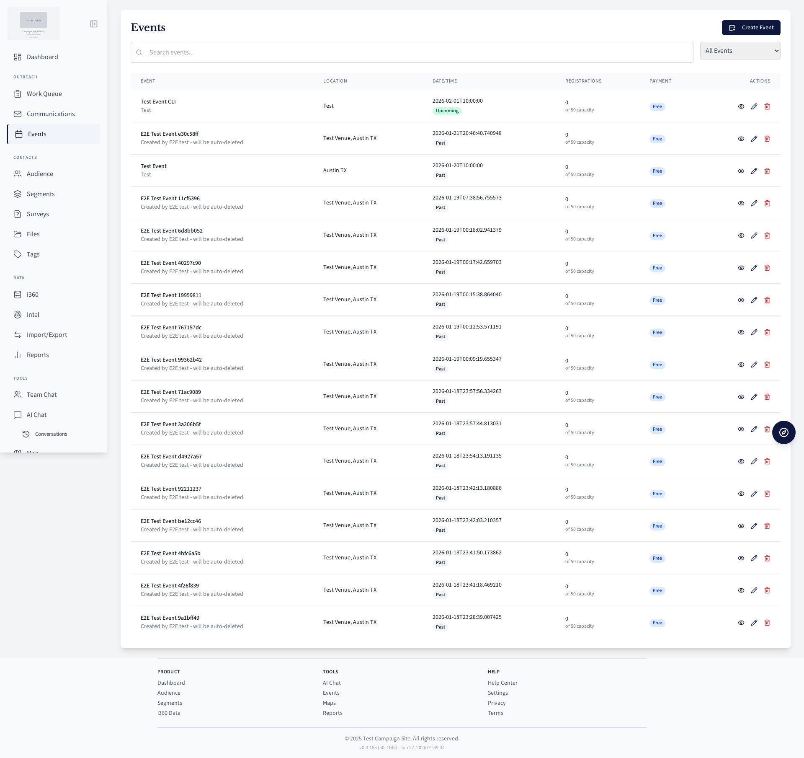Click eye icon for E2E Test Event 767157dc
The height and width of the screenshot is (758, 804).
(x=741, y=332)
